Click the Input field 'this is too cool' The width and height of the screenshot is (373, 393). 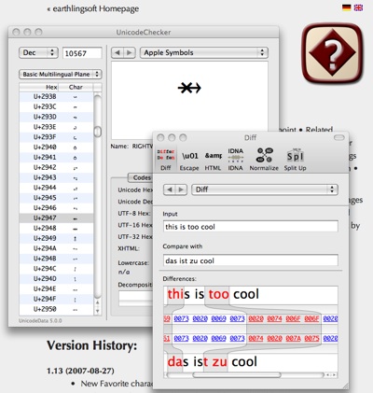[251, 227]
